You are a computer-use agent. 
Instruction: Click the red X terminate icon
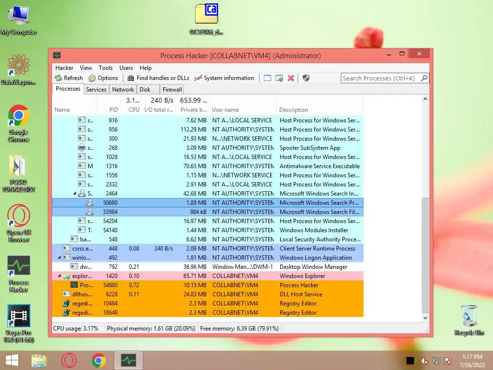pyautogui.click(x=291, y=78)
